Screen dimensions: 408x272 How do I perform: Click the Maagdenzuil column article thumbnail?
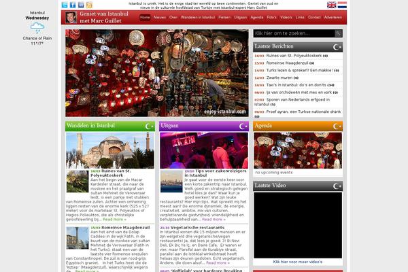coord(78,238)
